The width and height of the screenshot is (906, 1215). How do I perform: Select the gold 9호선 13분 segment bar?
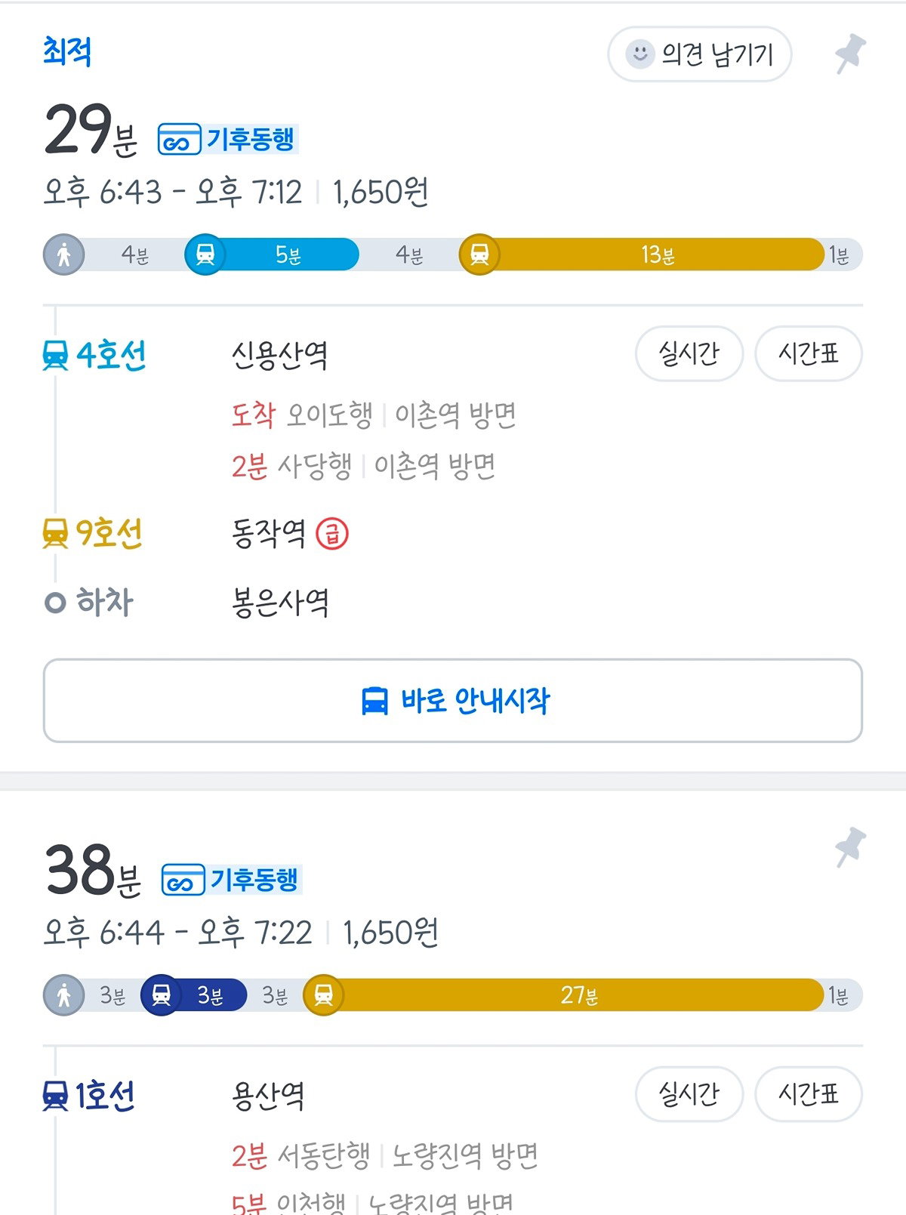point(642,254)
